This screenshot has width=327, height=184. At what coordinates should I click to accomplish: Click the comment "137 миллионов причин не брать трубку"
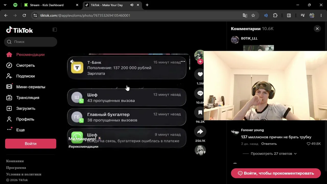click(x=276, y=137)
